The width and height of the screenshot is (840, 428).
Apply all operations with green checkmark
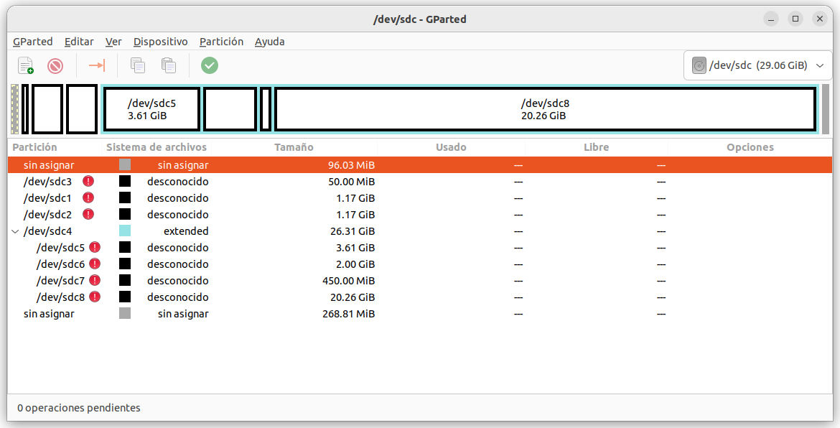pyautogui.click(x=210, y=65)
